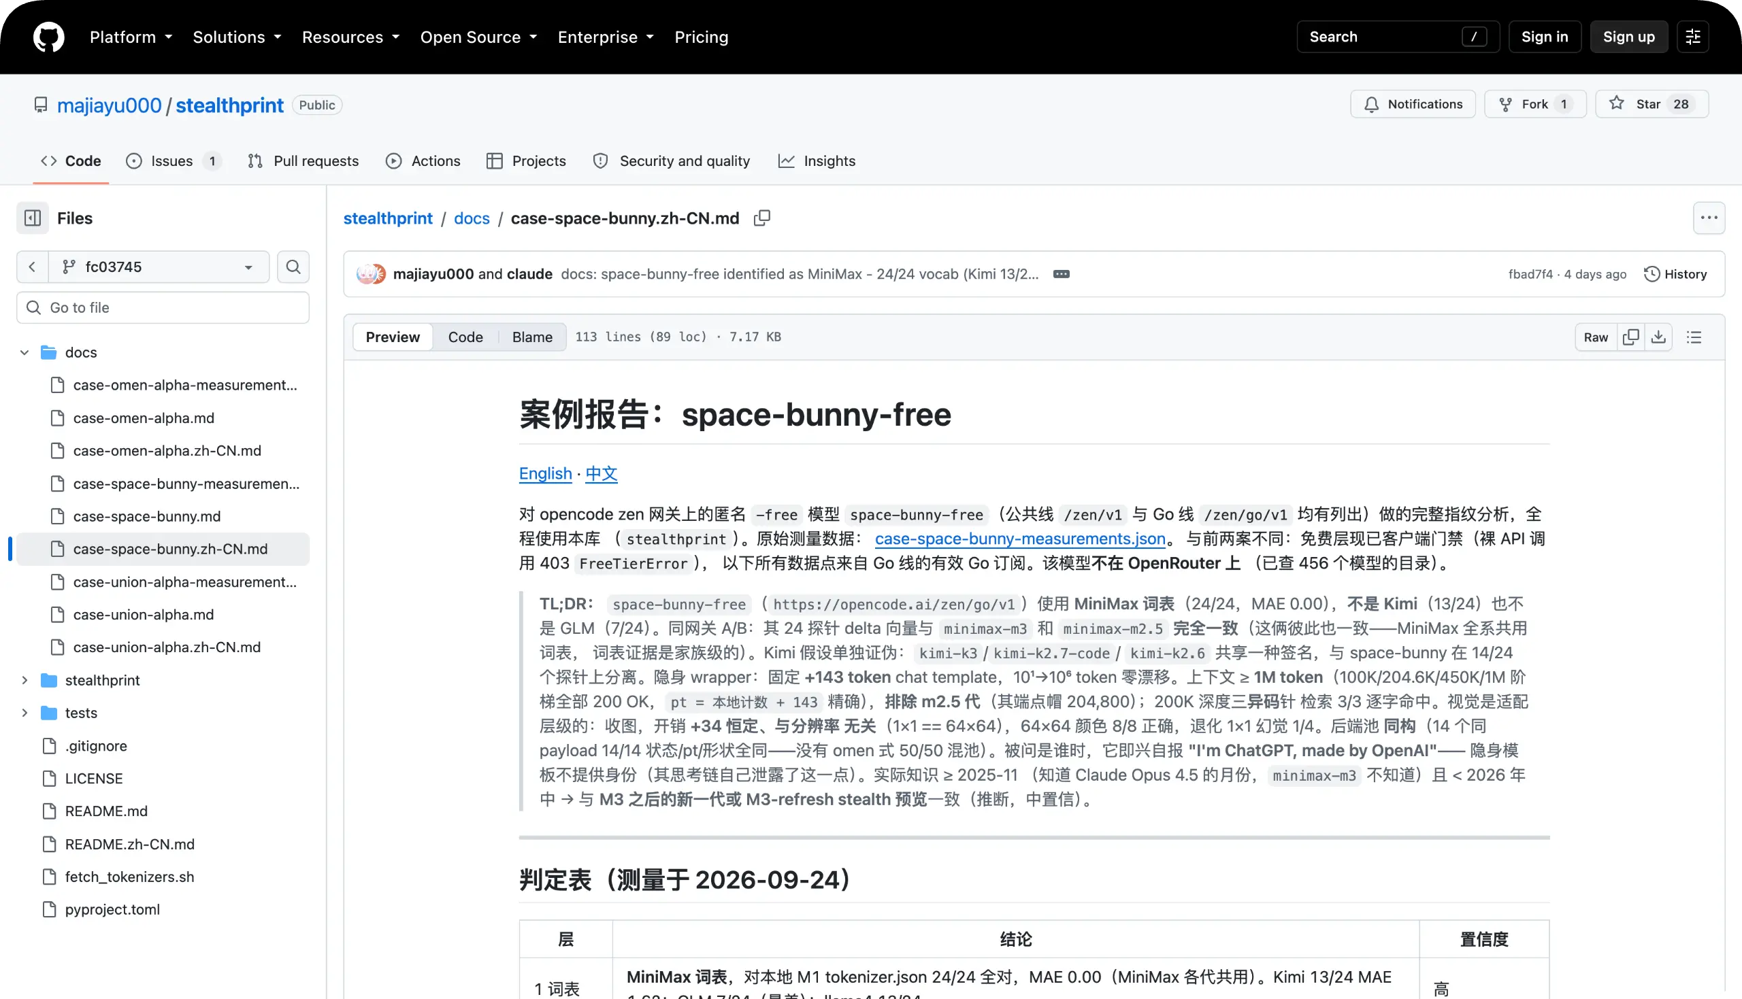Open Security and quality tab
The height and width of the screenshot is (999, 1742).
[x=671, y=161]
